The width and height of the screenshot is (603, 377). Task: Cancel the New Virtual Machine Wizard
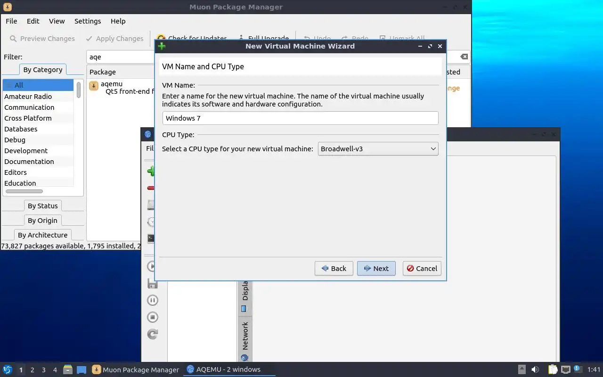pos(422,269)
